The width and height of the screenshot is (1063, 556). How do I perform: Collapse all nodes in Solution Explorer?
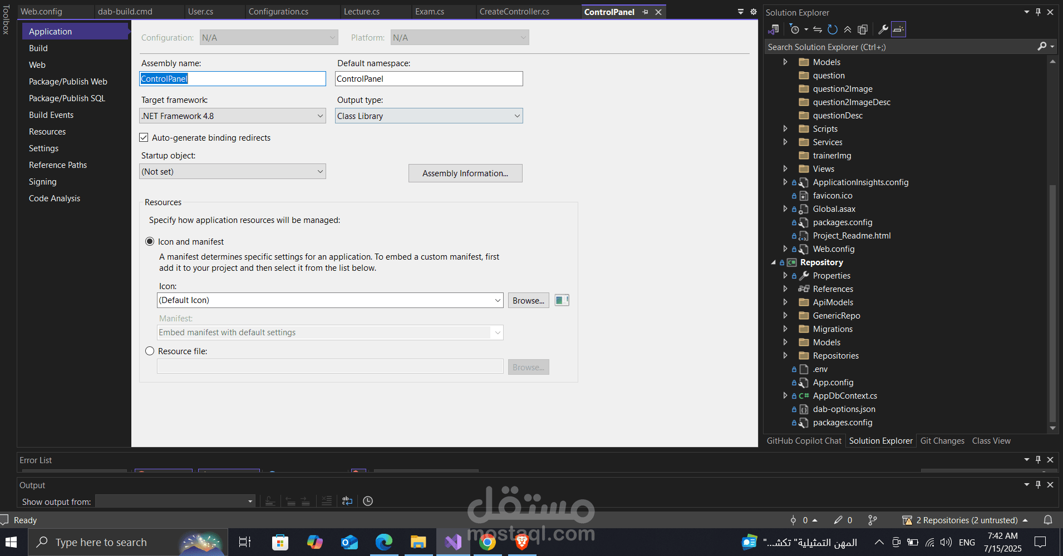tap(848, 29)
